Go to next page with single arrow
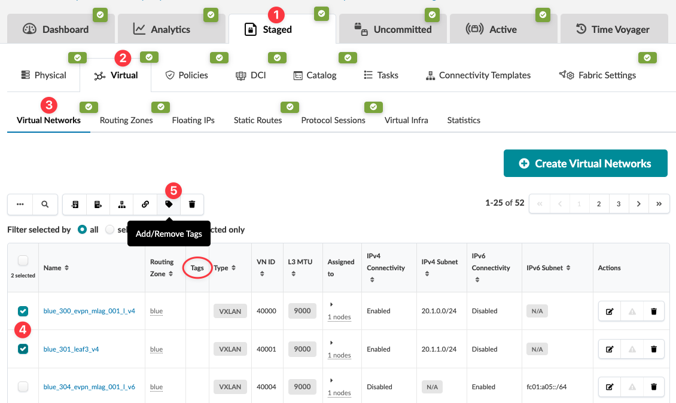The width and height of the screenshot is (676, 403). (x=639, y=204)
